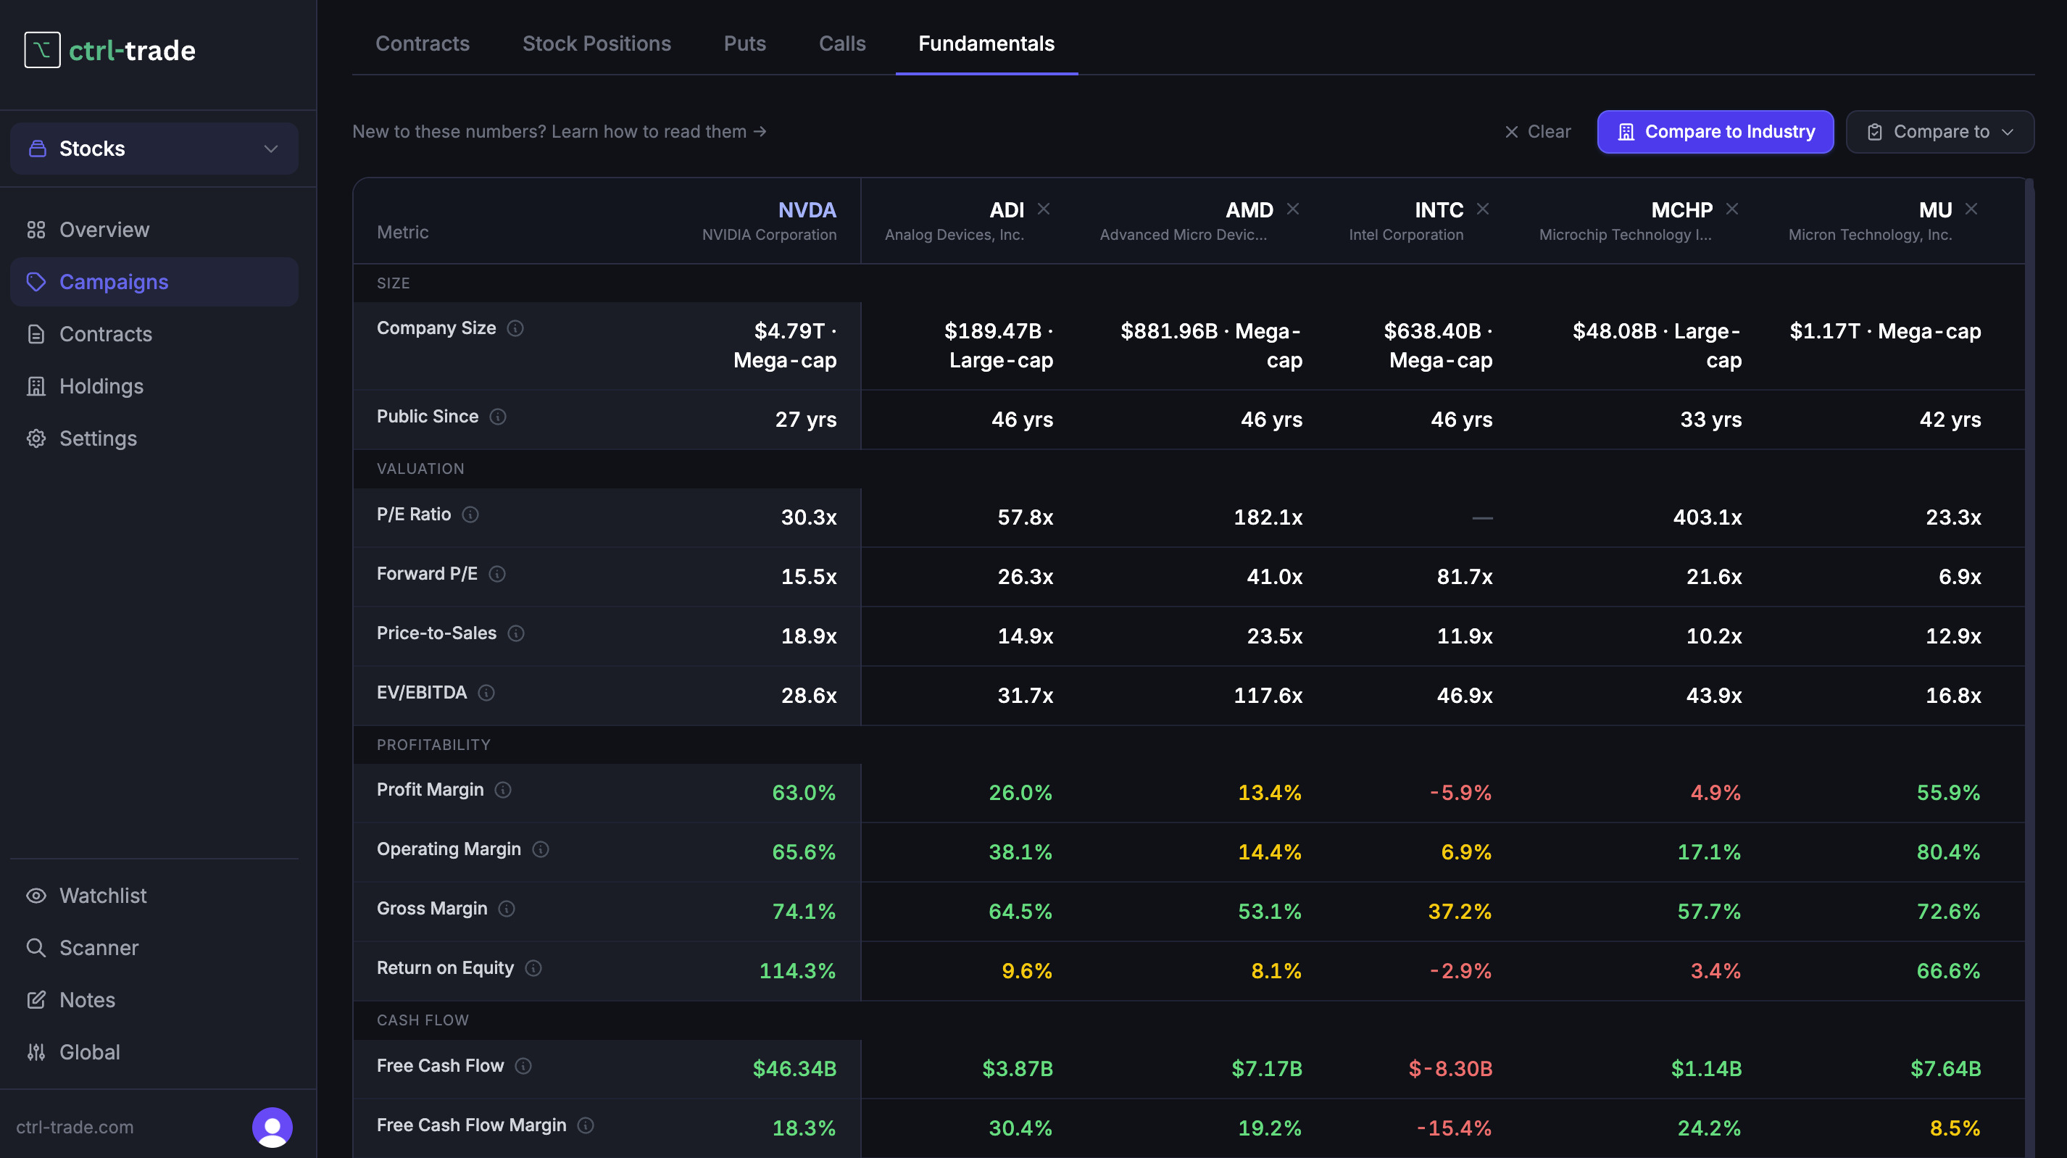Screen dimensions: 2067x1158
Task: Open the Global sliders icon
Action: pos(36,1052)
